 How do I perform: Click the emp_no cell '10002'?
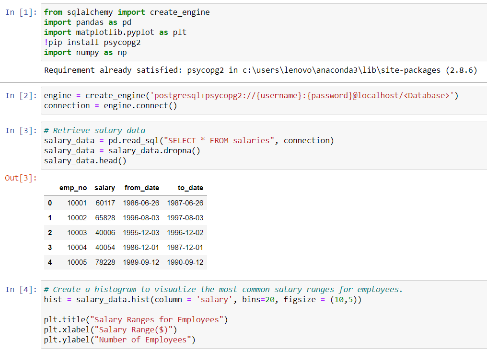[x=77, y=218]
